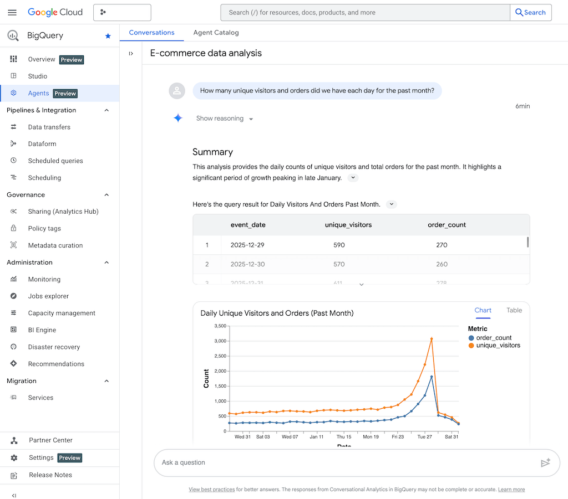The image size is (568, 499).
Task: Open the View best practices link
Action: click(211, 490)
